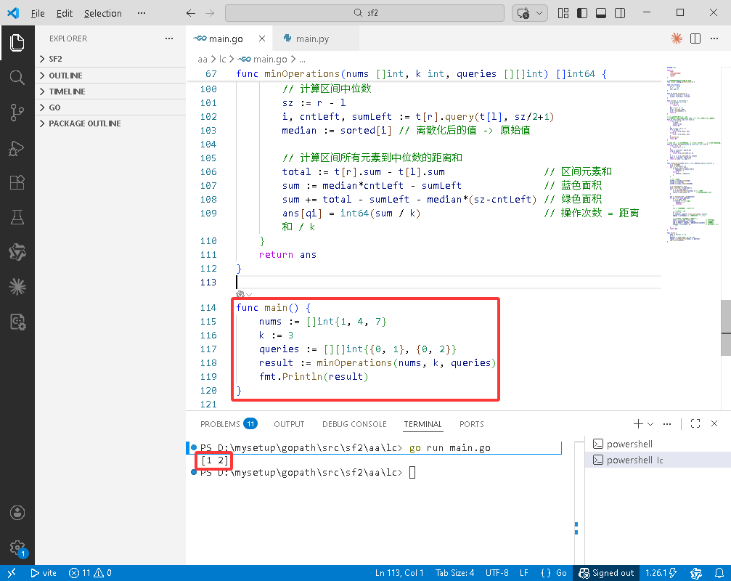Open errors and warnings status item
This screenshot has height=581, width=731.
90,572
